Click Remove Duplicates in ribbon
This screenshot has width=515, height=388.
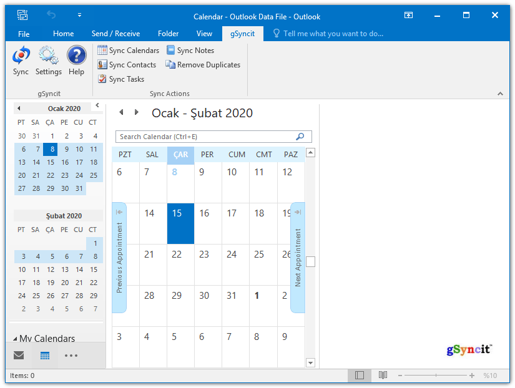(x=203, y=65)
